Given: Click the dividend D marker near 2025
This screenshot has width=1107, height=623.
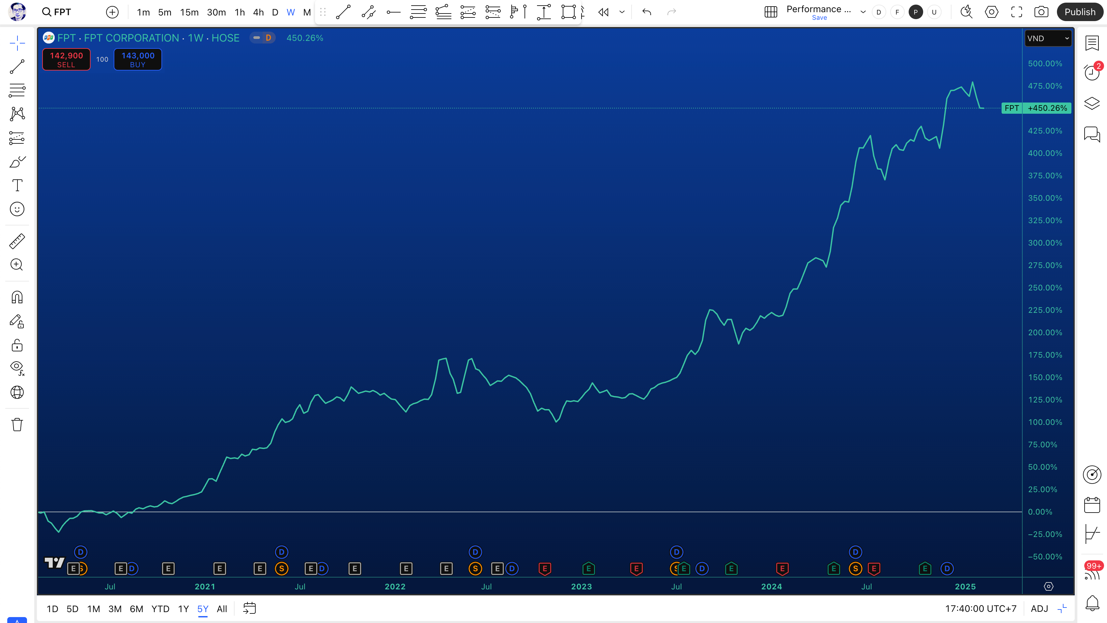Looking at the screenshot, I should [x=947, y=569].
